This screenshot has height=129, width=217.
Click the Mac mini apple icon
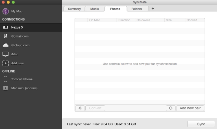(5, 88)
